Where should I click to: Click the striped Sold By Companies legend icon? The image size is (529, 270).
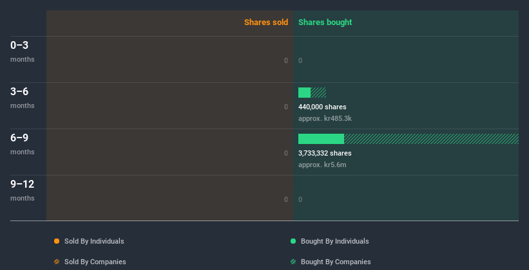(57, 262)
